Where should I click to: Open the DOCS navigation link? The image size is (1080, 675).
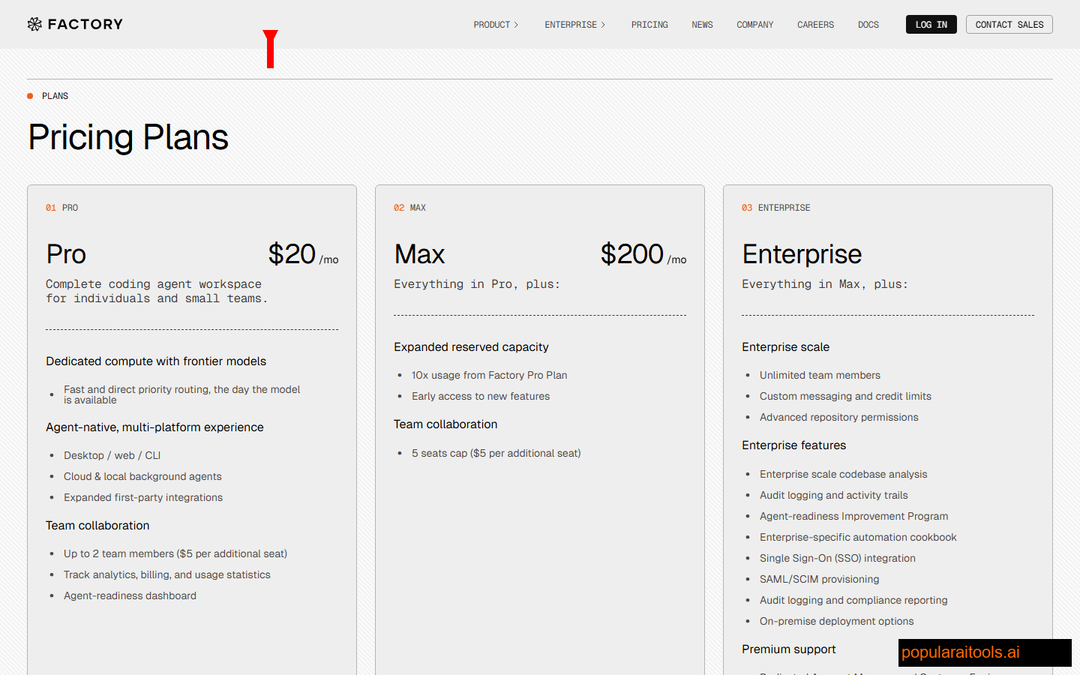[868, 24]
